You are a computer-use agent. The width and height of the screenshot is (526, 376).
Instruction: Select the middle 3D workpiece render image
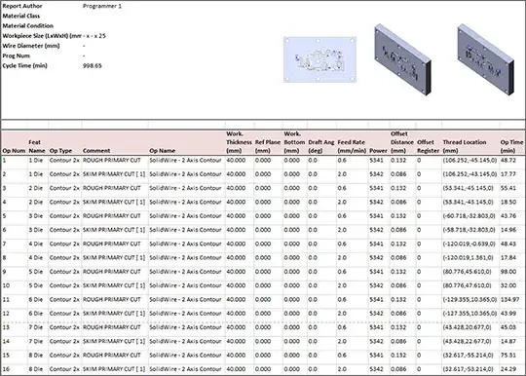[x=402, y=59]
